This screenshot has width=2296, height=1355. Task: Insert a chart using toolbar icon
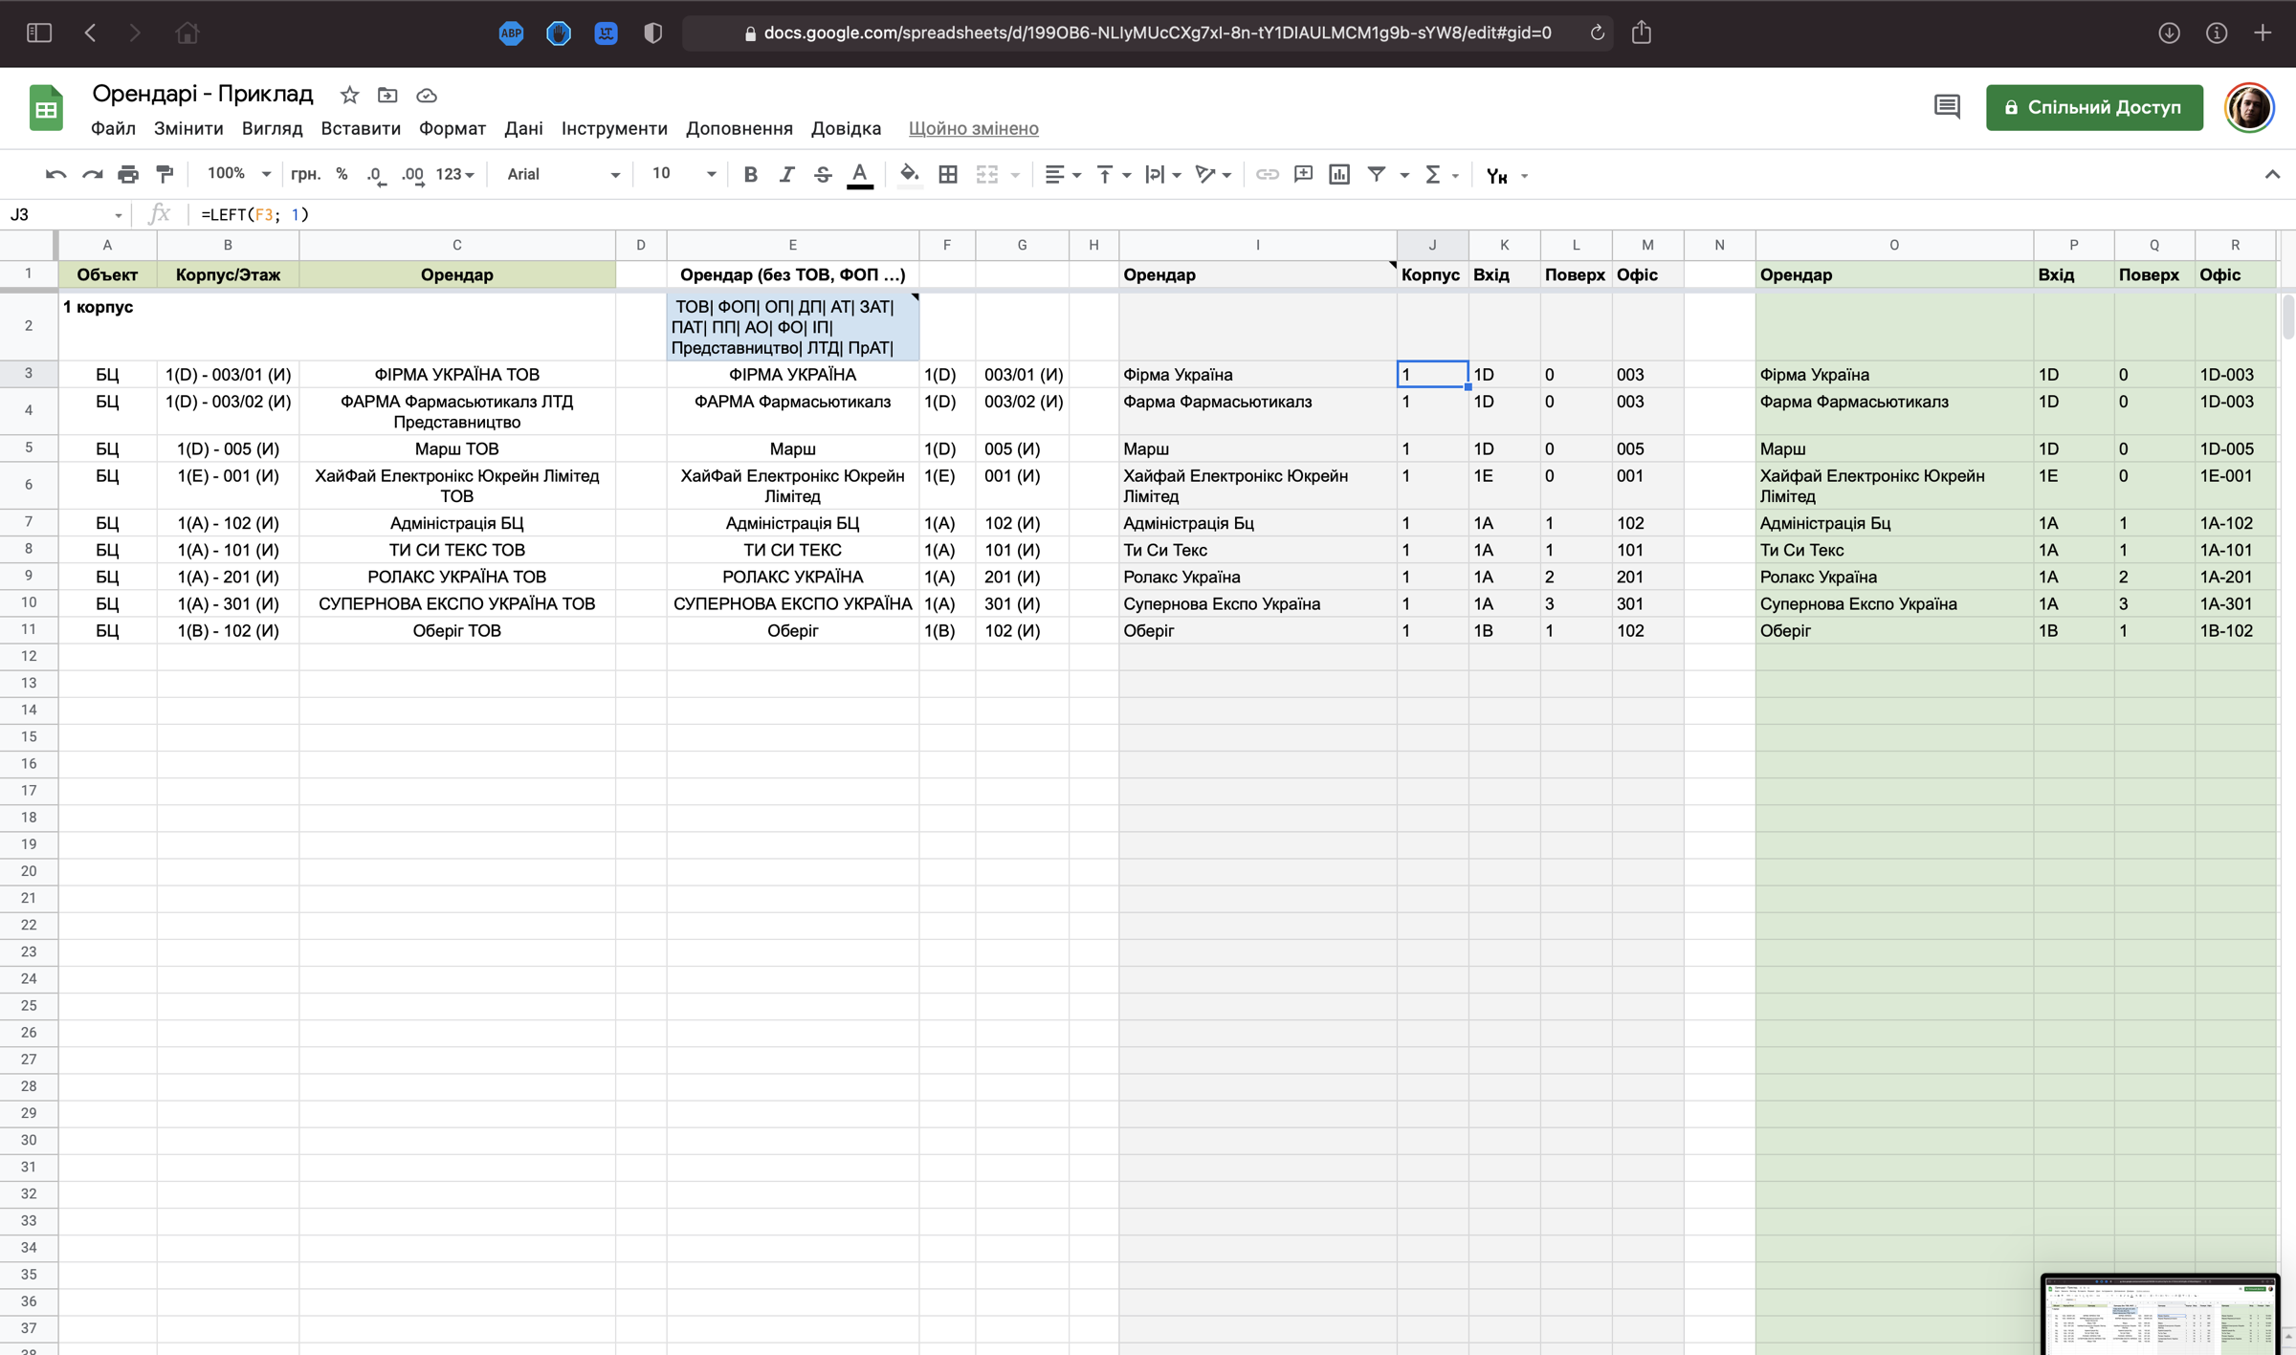coord(1339,174)
